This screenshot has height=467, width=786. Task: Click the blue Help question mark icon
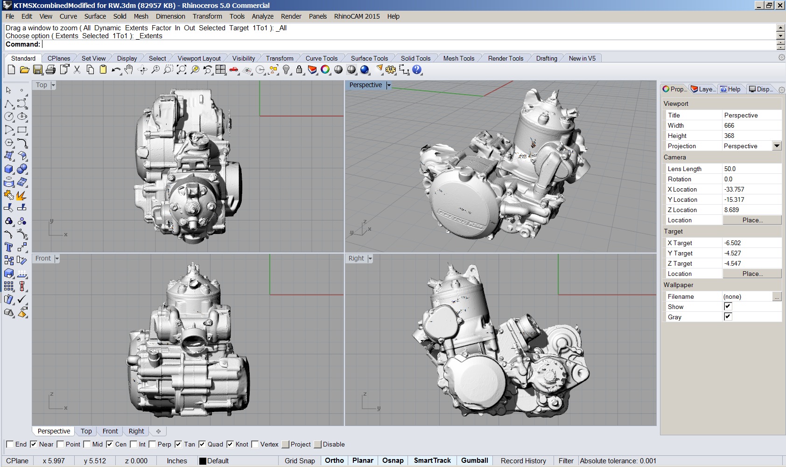(x=417, y=70)
